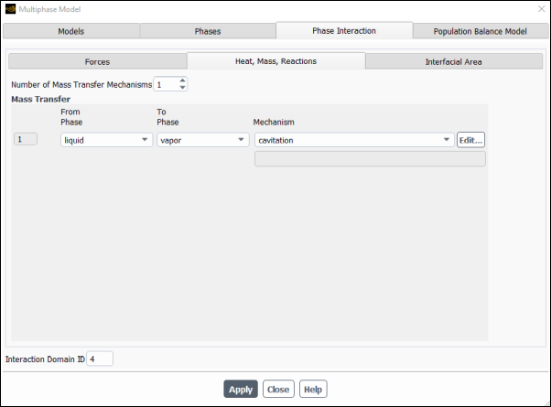Click the From Phase column label
Image resolution: width=551 pixels, height=407 pixels.
pos(71,117)
